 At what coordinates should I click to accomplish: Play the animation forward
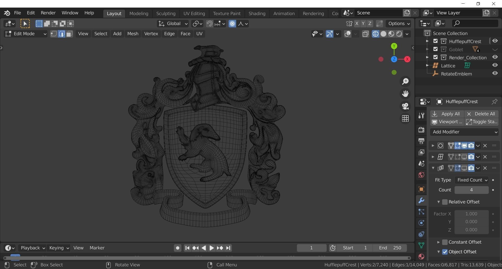[212, 248]
